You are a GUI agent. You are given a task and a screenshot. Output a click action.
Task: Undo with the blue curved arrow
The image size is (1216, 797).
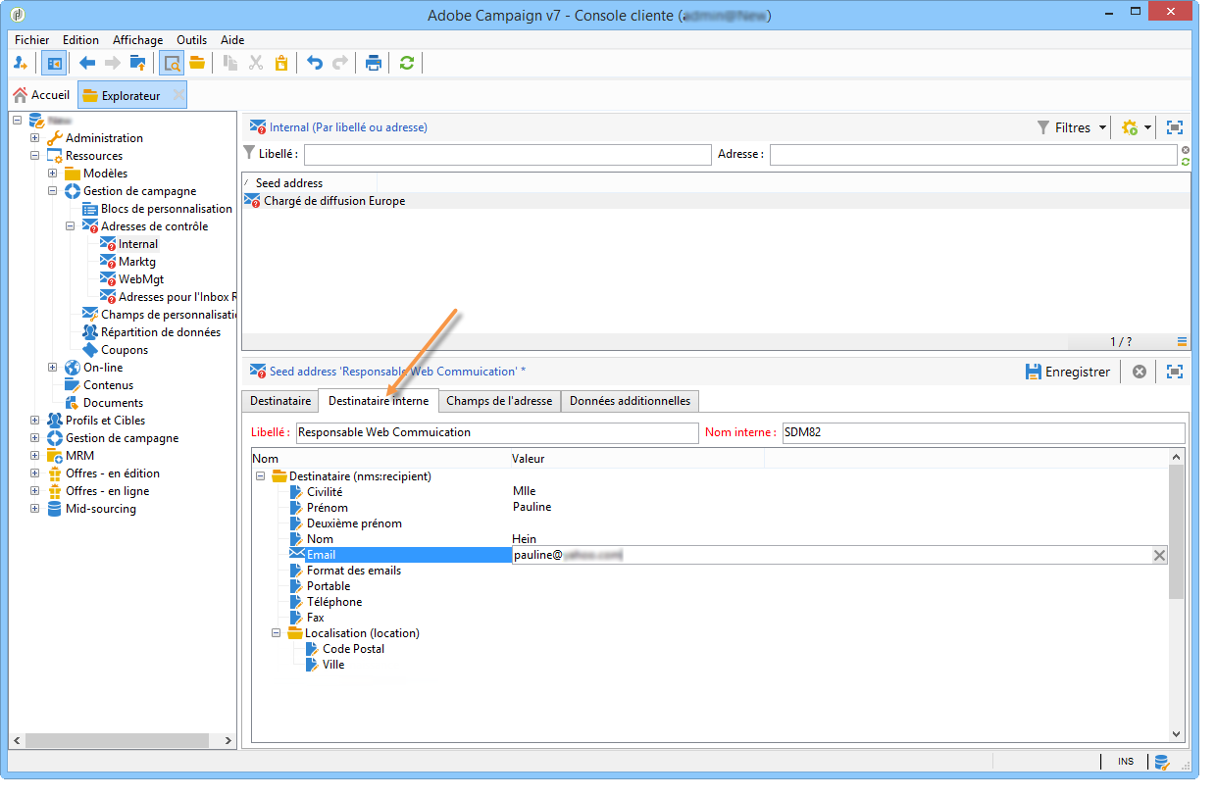[x=315, y=63]
